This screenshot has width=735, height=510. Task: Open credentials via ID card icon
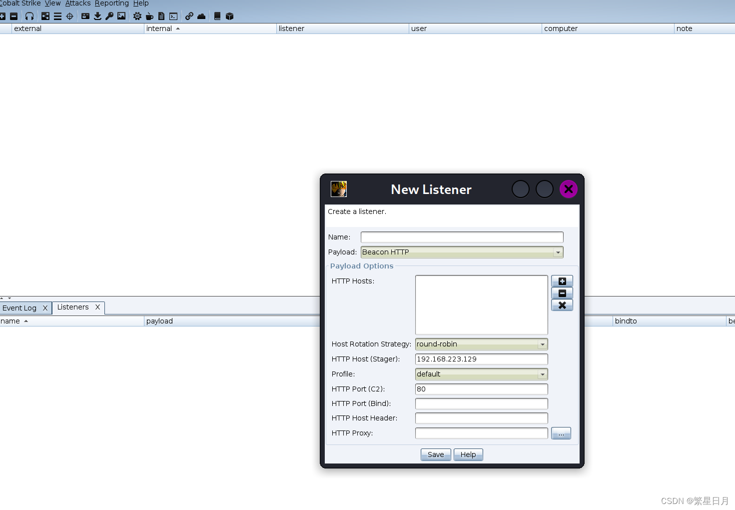85,16
